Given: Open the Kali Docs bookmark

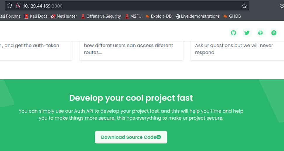Looking at the screenshot, I should tap(36, 16).
